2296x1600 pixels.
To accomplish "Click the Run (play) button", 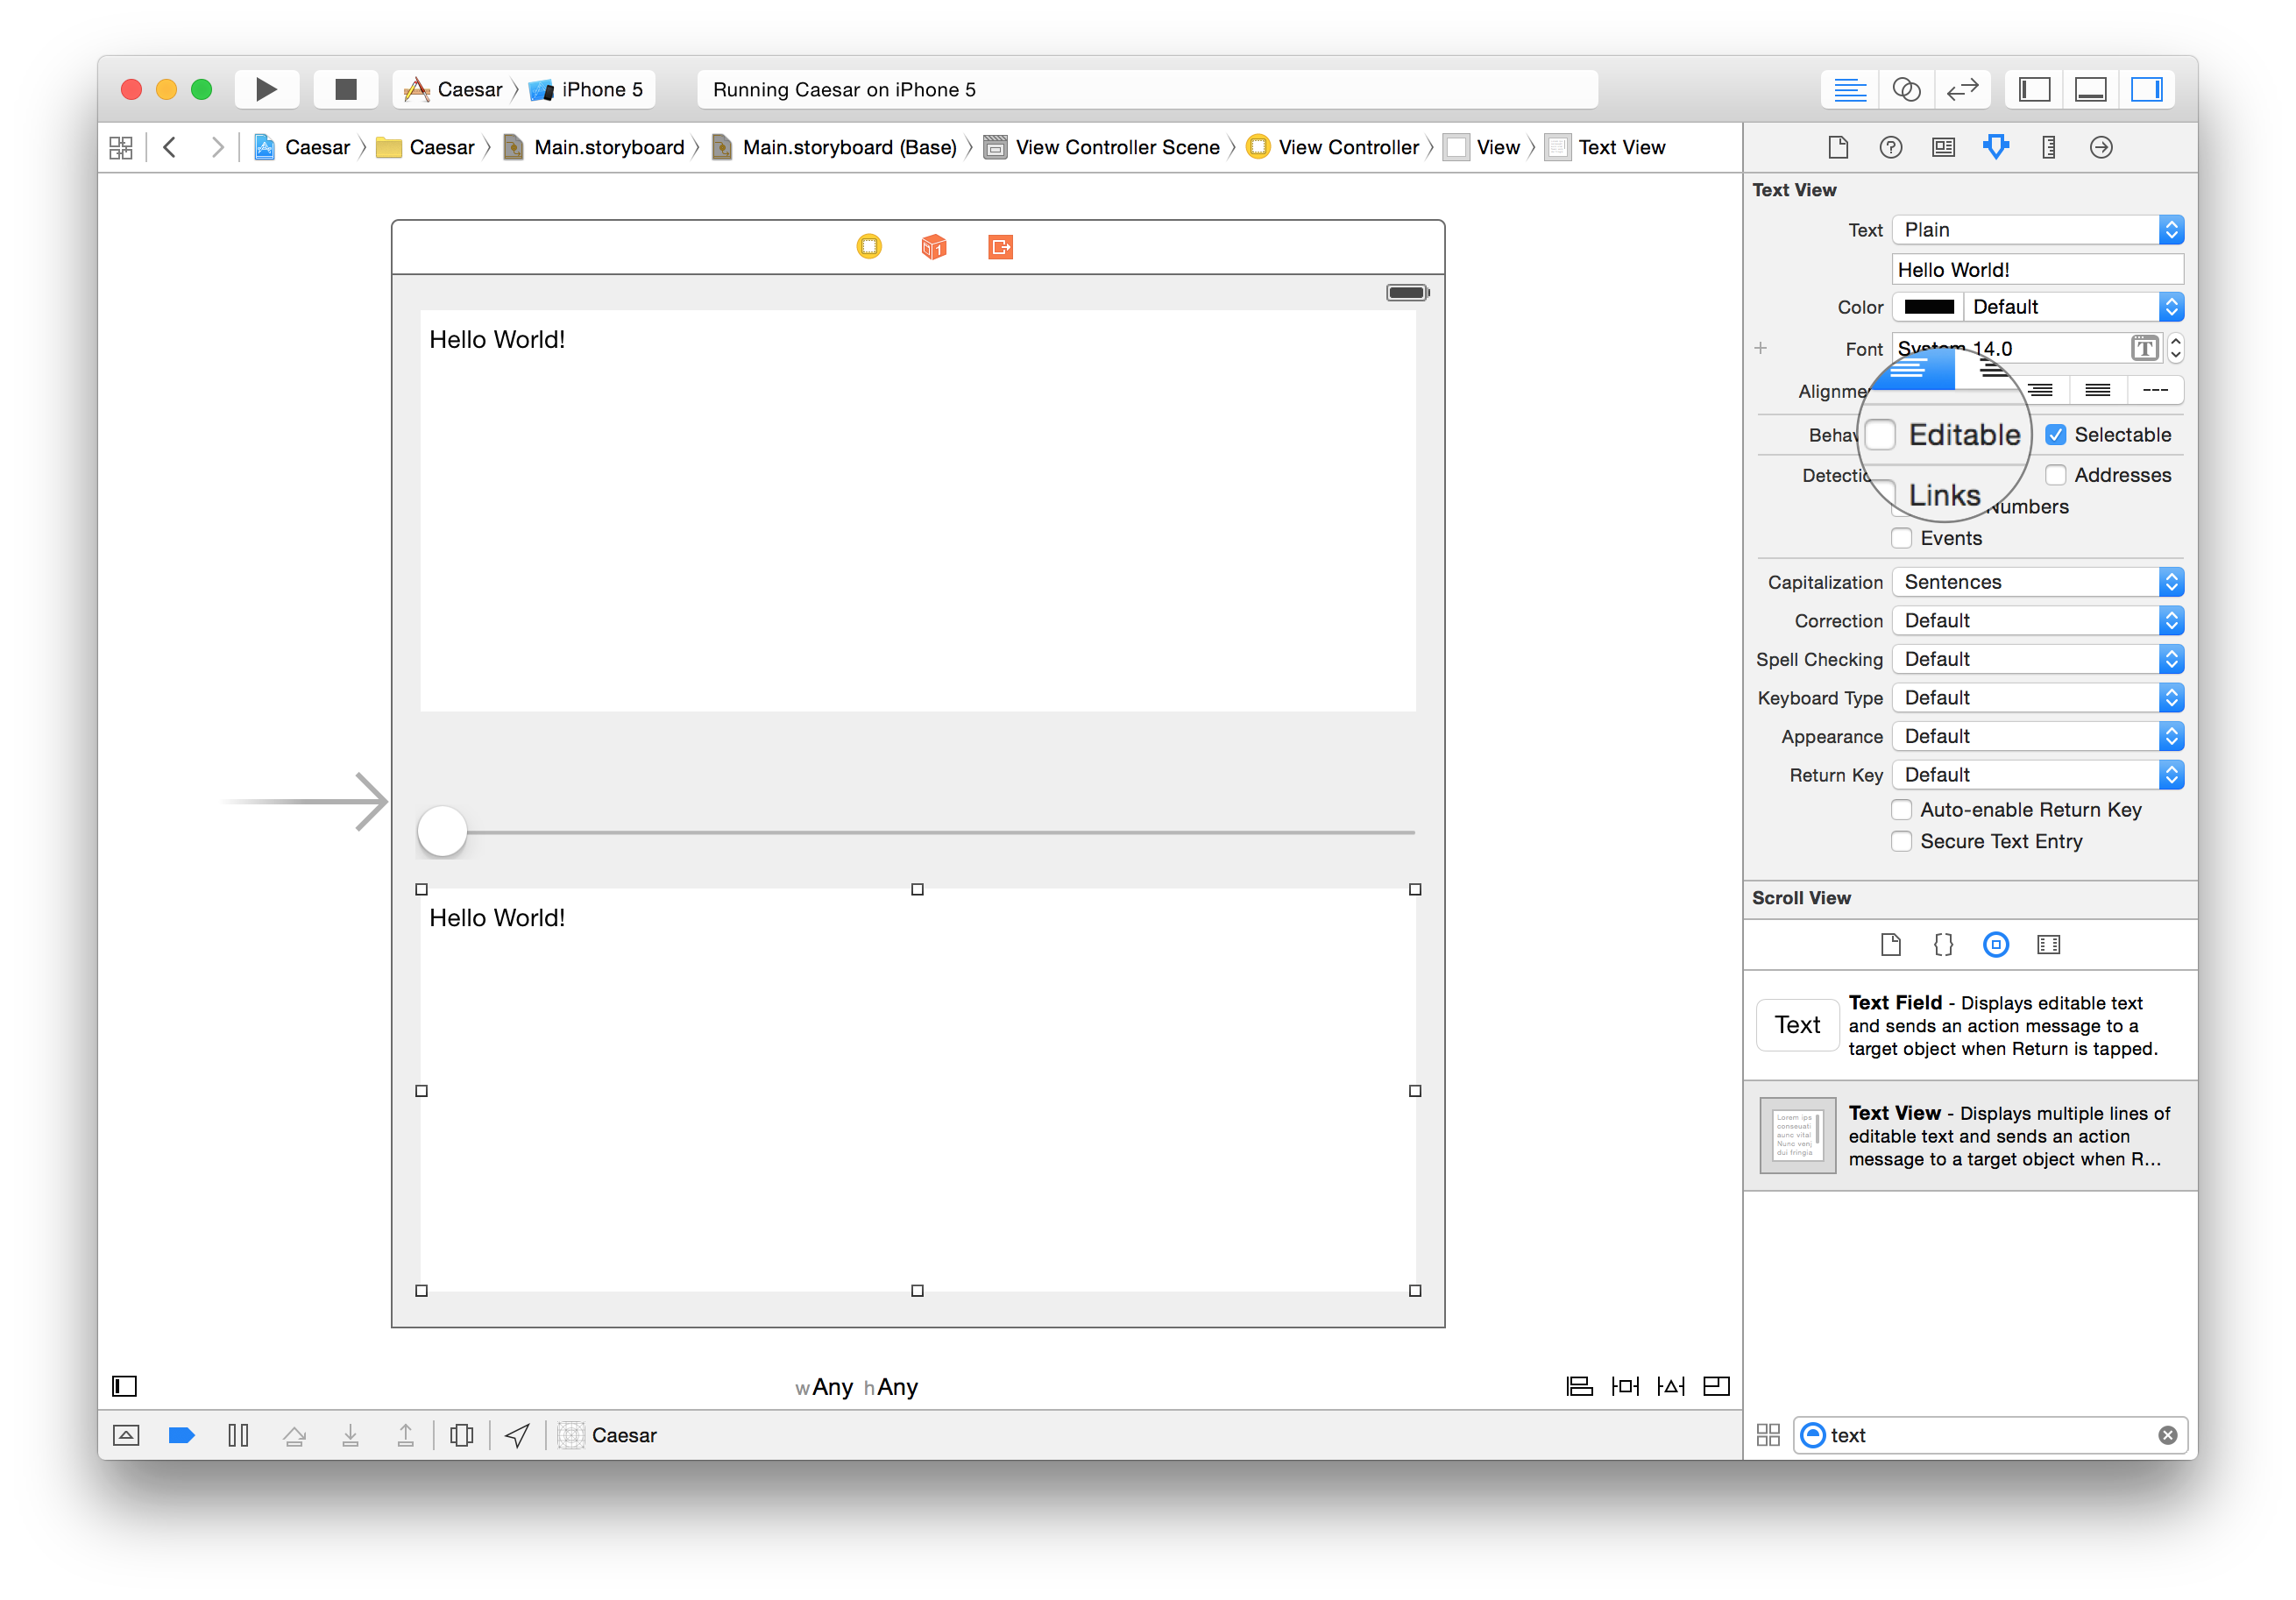I will click(266, 90).
